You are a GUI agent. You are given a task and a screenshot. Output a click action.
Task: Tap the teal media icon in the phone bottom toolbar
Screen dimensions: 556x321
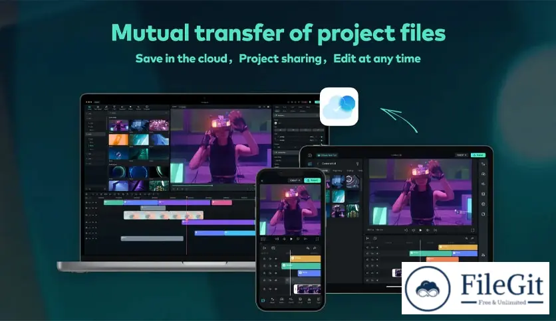[x=263, y=300]
